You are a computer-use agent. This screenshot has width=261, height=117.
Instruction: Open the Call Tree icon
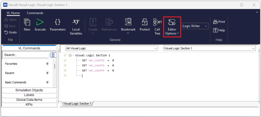[157, 22]
